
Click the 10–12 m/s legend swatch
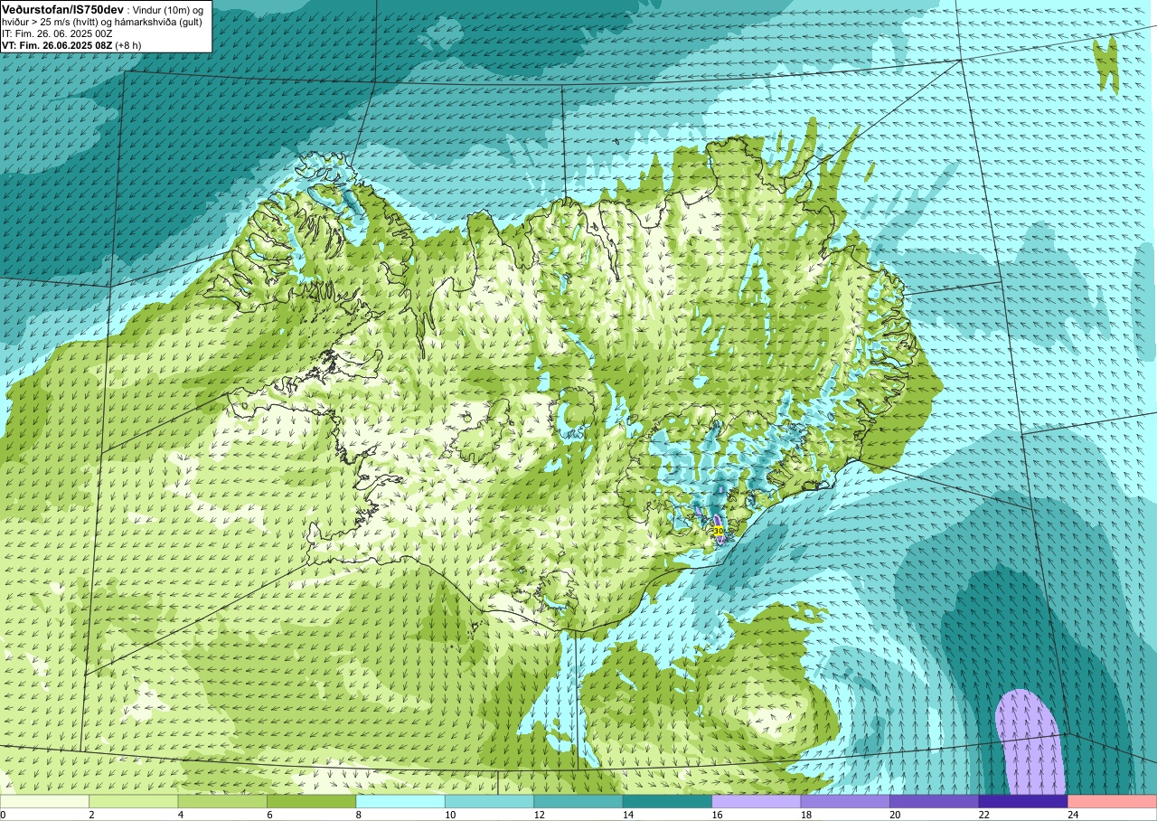tap(489, 801)
